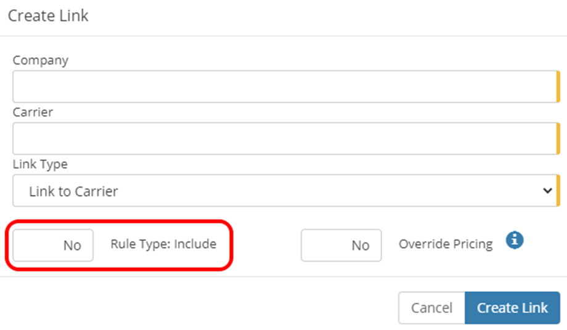Click the 'Carrier' field label

[x=33, y=113]
